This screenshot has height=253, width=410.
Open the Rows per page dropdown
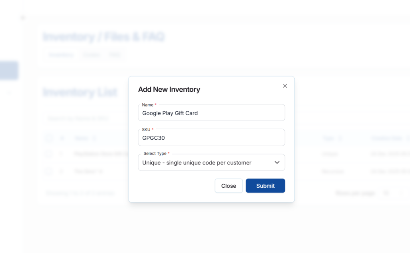pyautogui.click(x=392, y=193)
